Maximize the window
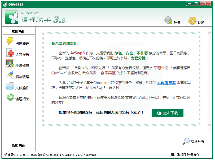 coord(196,3)
